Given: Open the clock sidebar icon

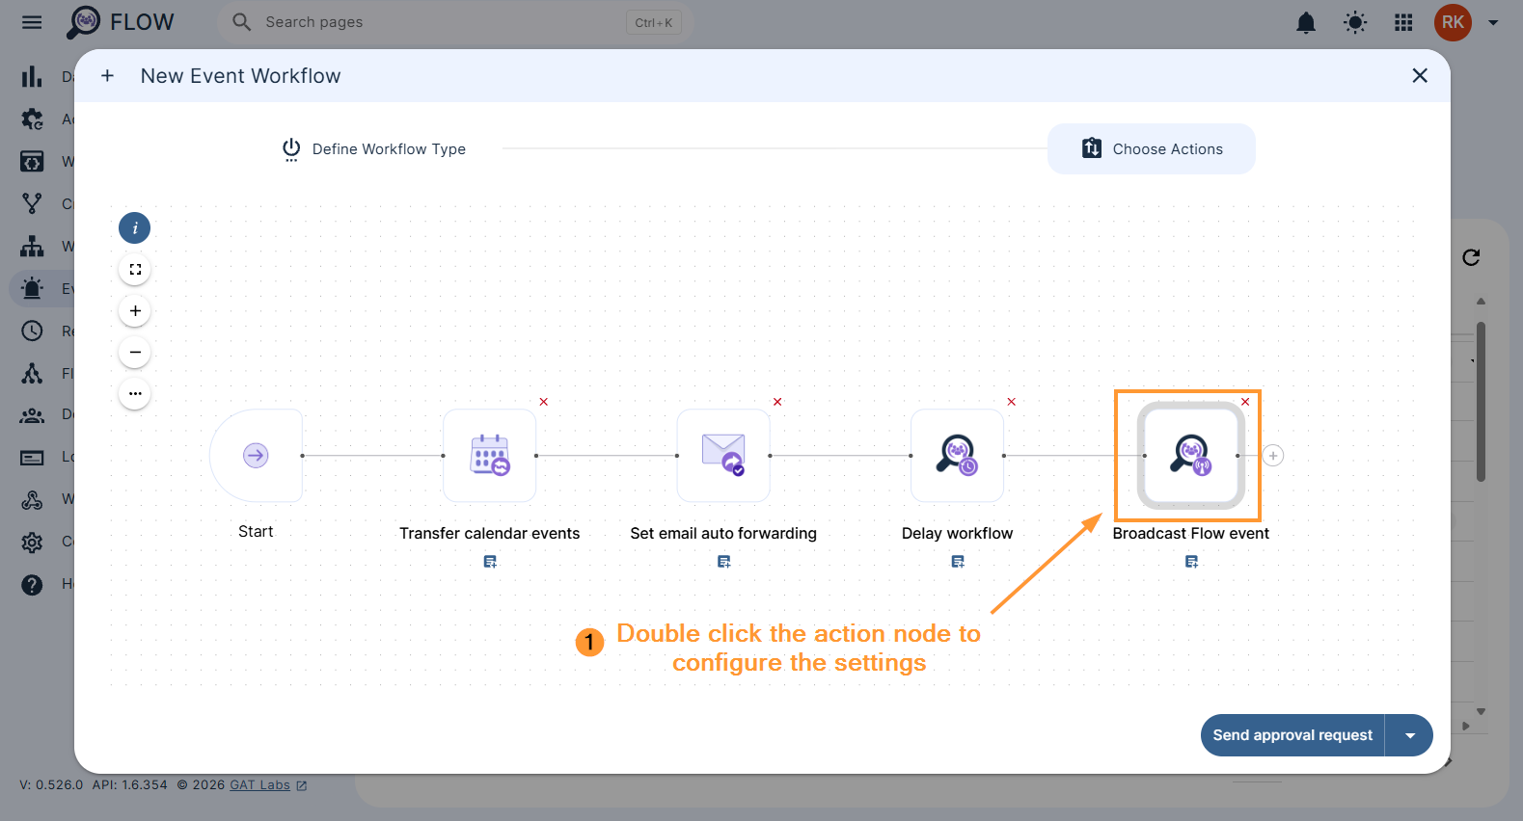Looking at the screenshot, I should click(32, 331).
